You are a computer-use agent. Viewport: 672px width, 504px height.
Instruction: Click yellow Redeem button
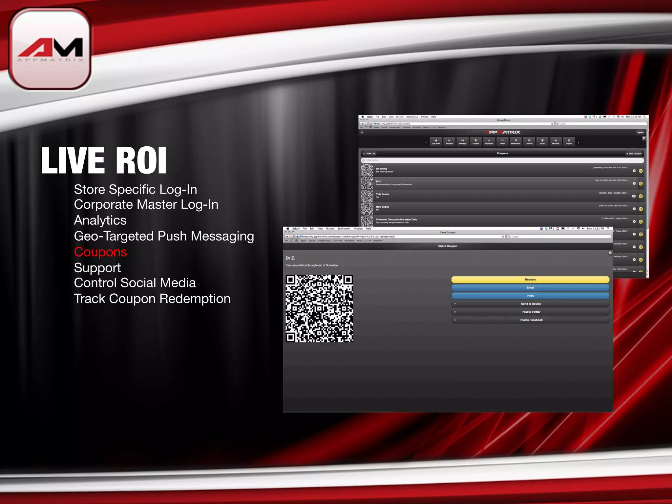pyautogui.click(x=530, y=280)
